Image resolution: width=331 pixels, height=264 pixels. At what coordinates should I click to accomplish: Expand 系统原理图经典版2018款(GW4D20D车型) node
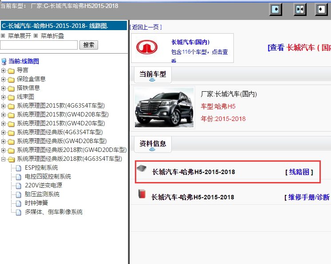coord(3,150)
